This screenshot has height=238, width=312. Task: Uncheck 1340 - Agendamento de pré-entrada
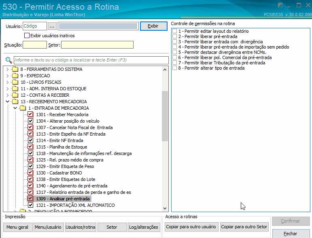click(x=30, y=186)
